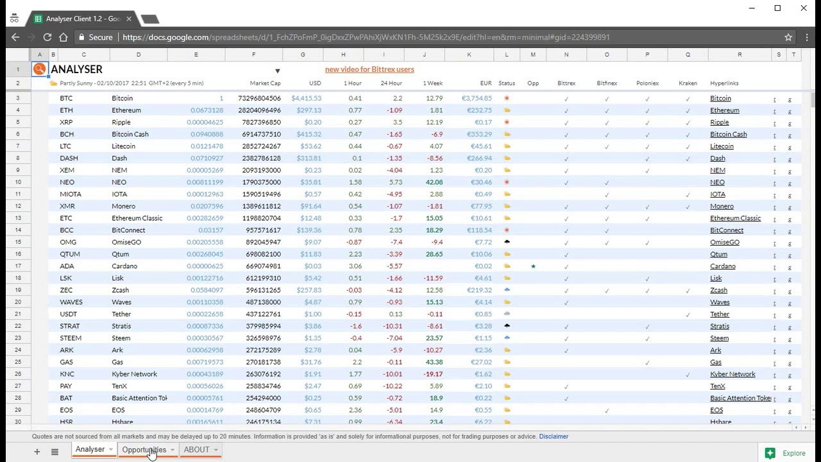This screenshot has height=462, width=821.
Task: Click the browser home icon
Action: click(63, 37)
